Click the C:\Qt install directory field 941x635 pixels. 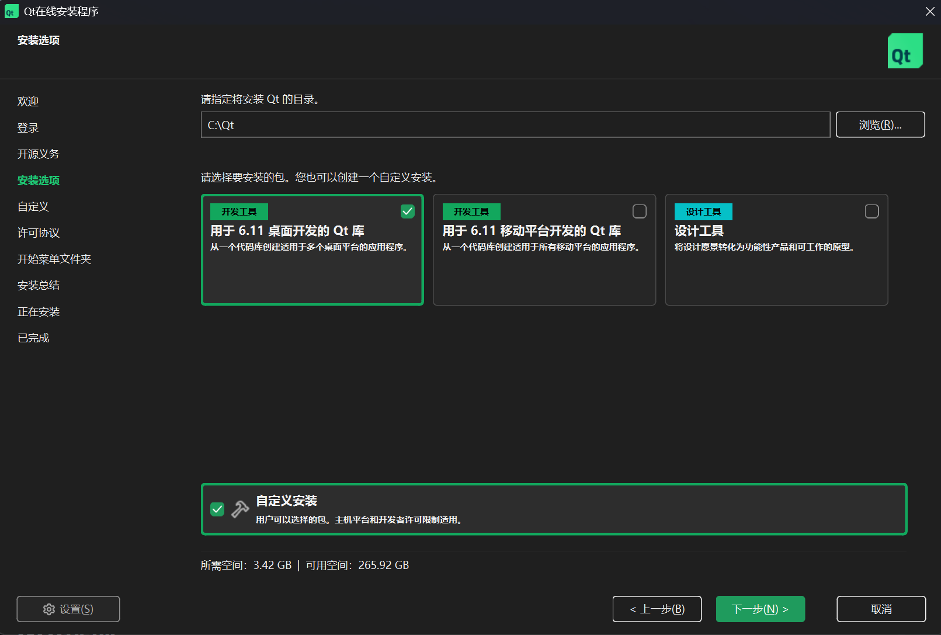click(x=515, y=124)
